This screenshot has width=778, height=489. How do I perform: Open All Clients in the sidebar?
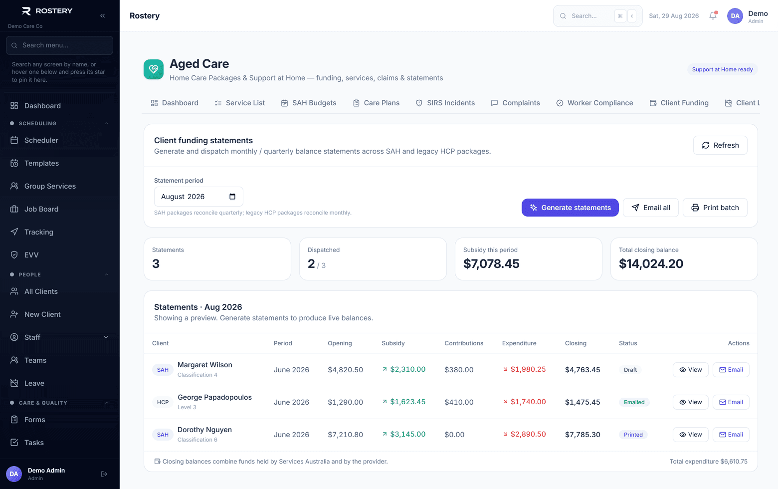click(60, 291)
